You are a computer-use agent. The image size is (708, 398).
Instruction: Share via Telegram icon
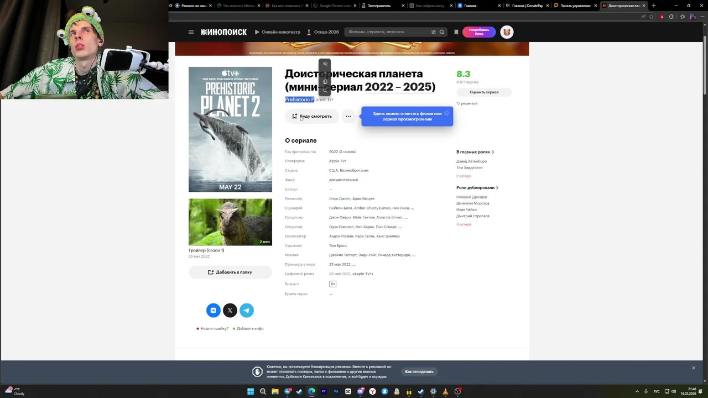tap(247, 310)
